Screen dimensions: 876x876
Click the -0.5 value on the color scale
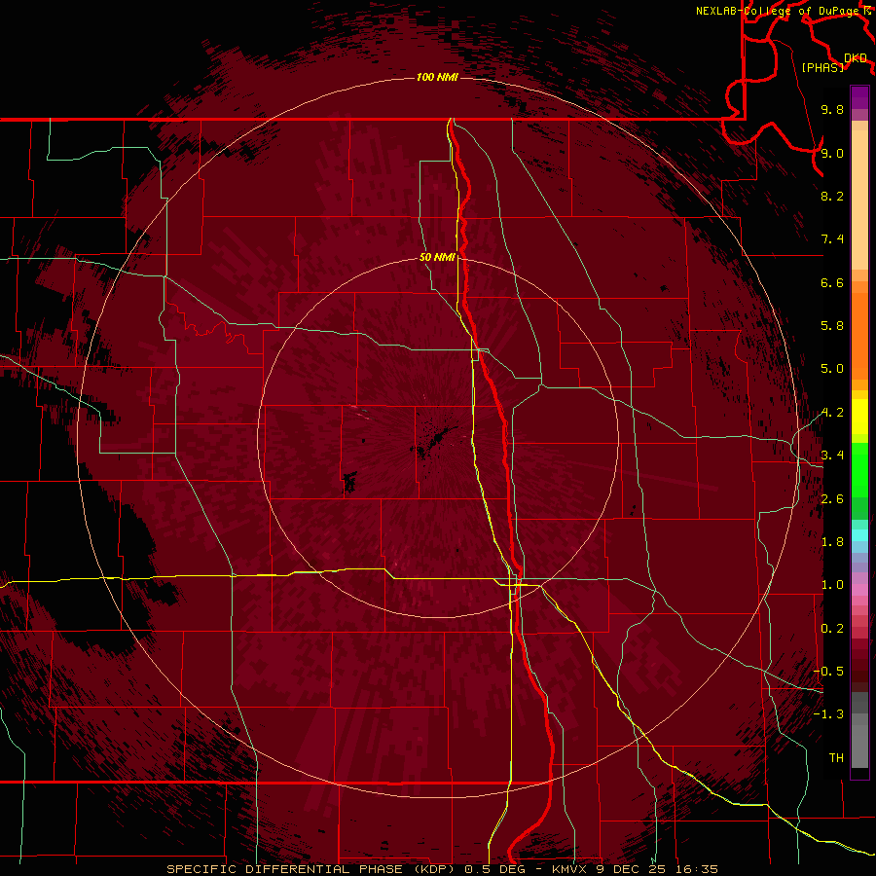828,672
